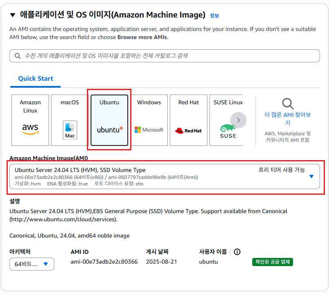Click the aws logo icon
The width and height of the screenshot is (329, 295).
point(30,129)
